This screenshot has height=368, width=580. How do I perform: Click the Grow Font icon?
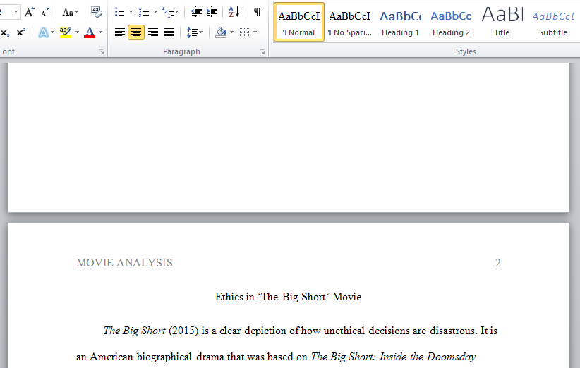click(30, 12)
